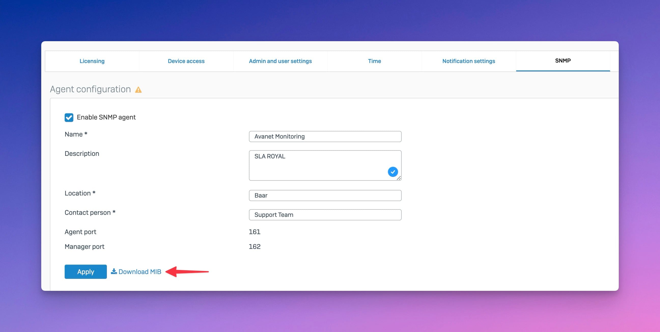Open the Licensing tab
Viewport: 660px width, 332px height.
[92, 61]
